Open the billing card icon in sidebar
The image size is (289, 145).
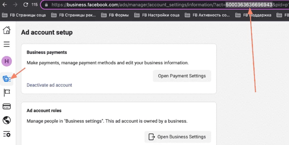pos(7,106)
